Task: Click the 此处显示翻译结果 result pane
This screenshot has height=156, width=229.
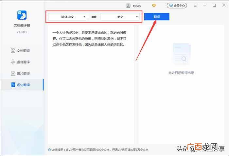Action: (181, 84)
